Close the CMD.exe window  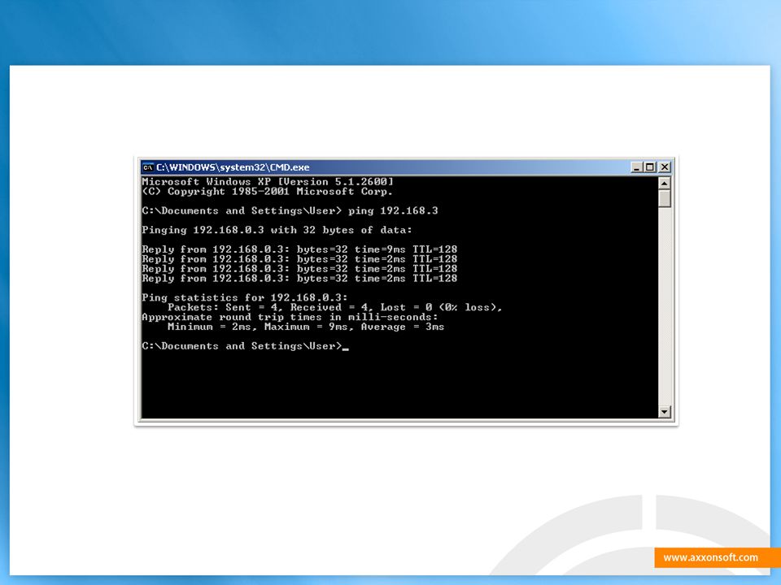pyautogui.click(x=665, y=167)
